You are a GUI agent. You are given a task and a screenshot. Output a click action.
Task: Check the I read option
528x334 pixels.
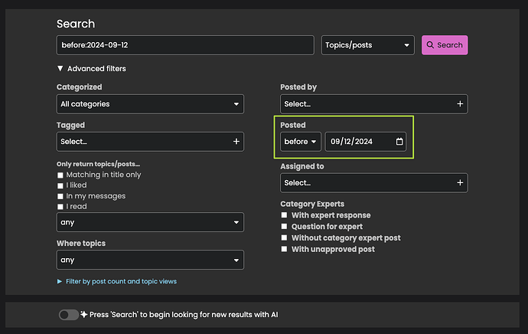coord(60,207)
